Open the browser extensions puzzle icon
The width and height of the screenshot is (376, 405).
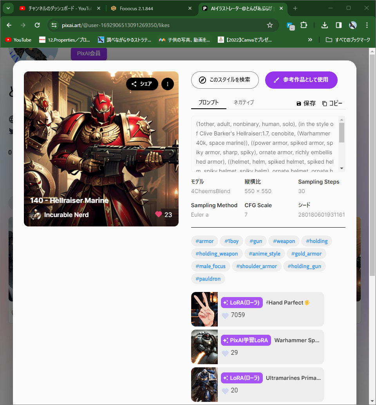pyautogui.click(x=304, y=25)
